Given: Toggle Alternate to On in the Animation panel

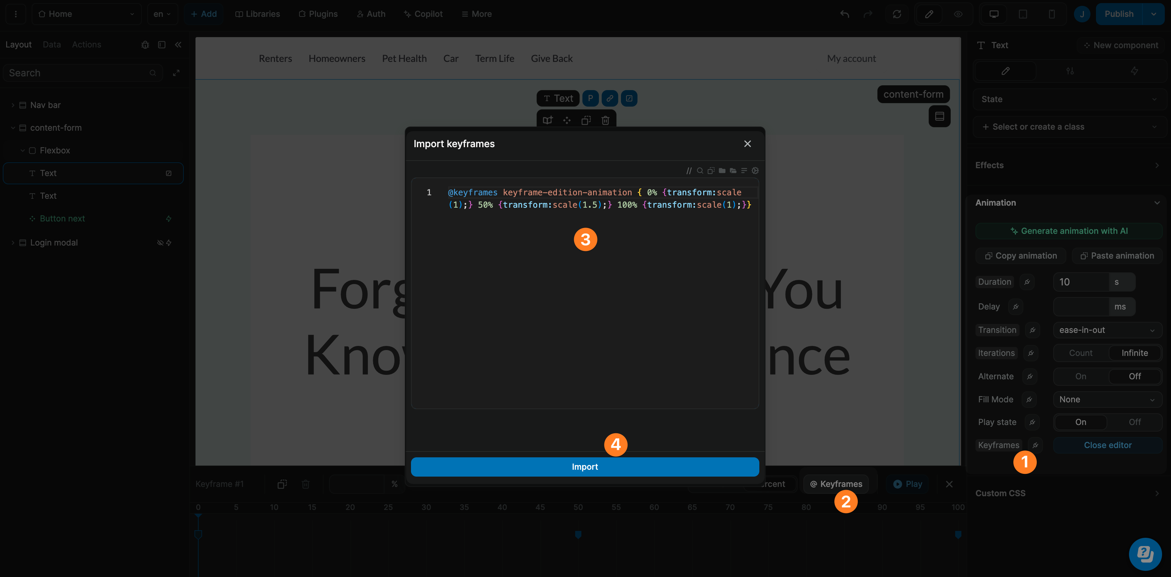Looking at the screenshot, I should [1080, 376].
